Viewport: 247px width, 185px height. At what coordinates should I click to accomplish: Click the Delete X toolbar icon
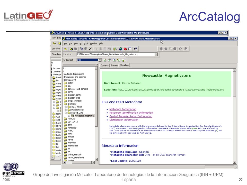click(x=90, y=49)
